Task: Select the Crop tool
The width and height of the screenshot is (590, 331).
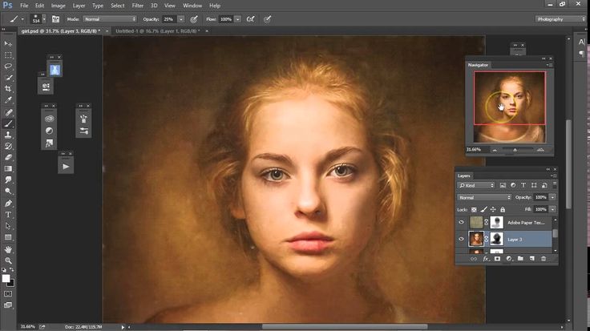Action: pos(9,89)
